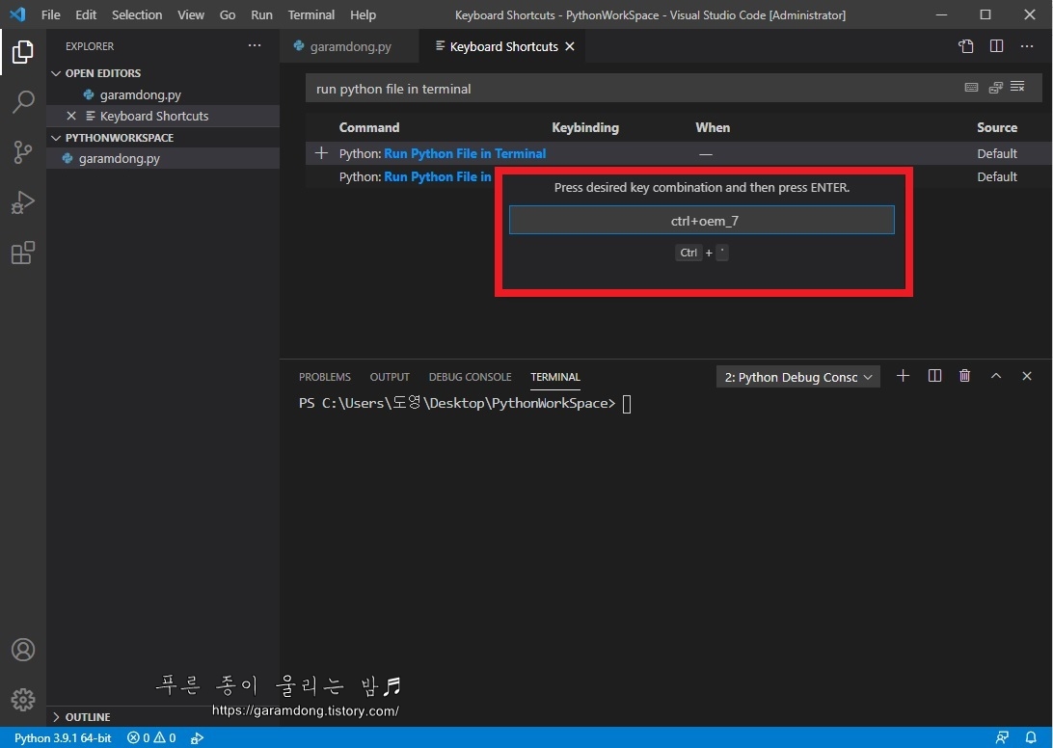Open the Edit menu
This screenshot has width=1053, height=748.
(x=86, y=14)
